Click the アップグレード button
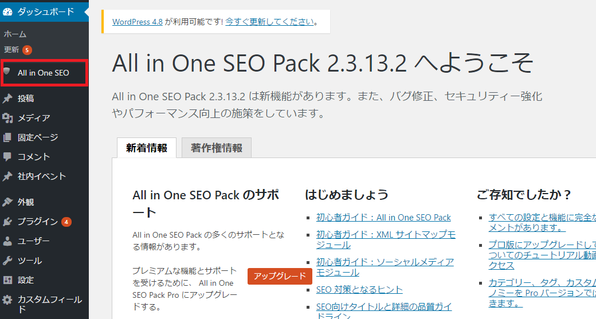This screenshot has height=319, width=596. 280,276
